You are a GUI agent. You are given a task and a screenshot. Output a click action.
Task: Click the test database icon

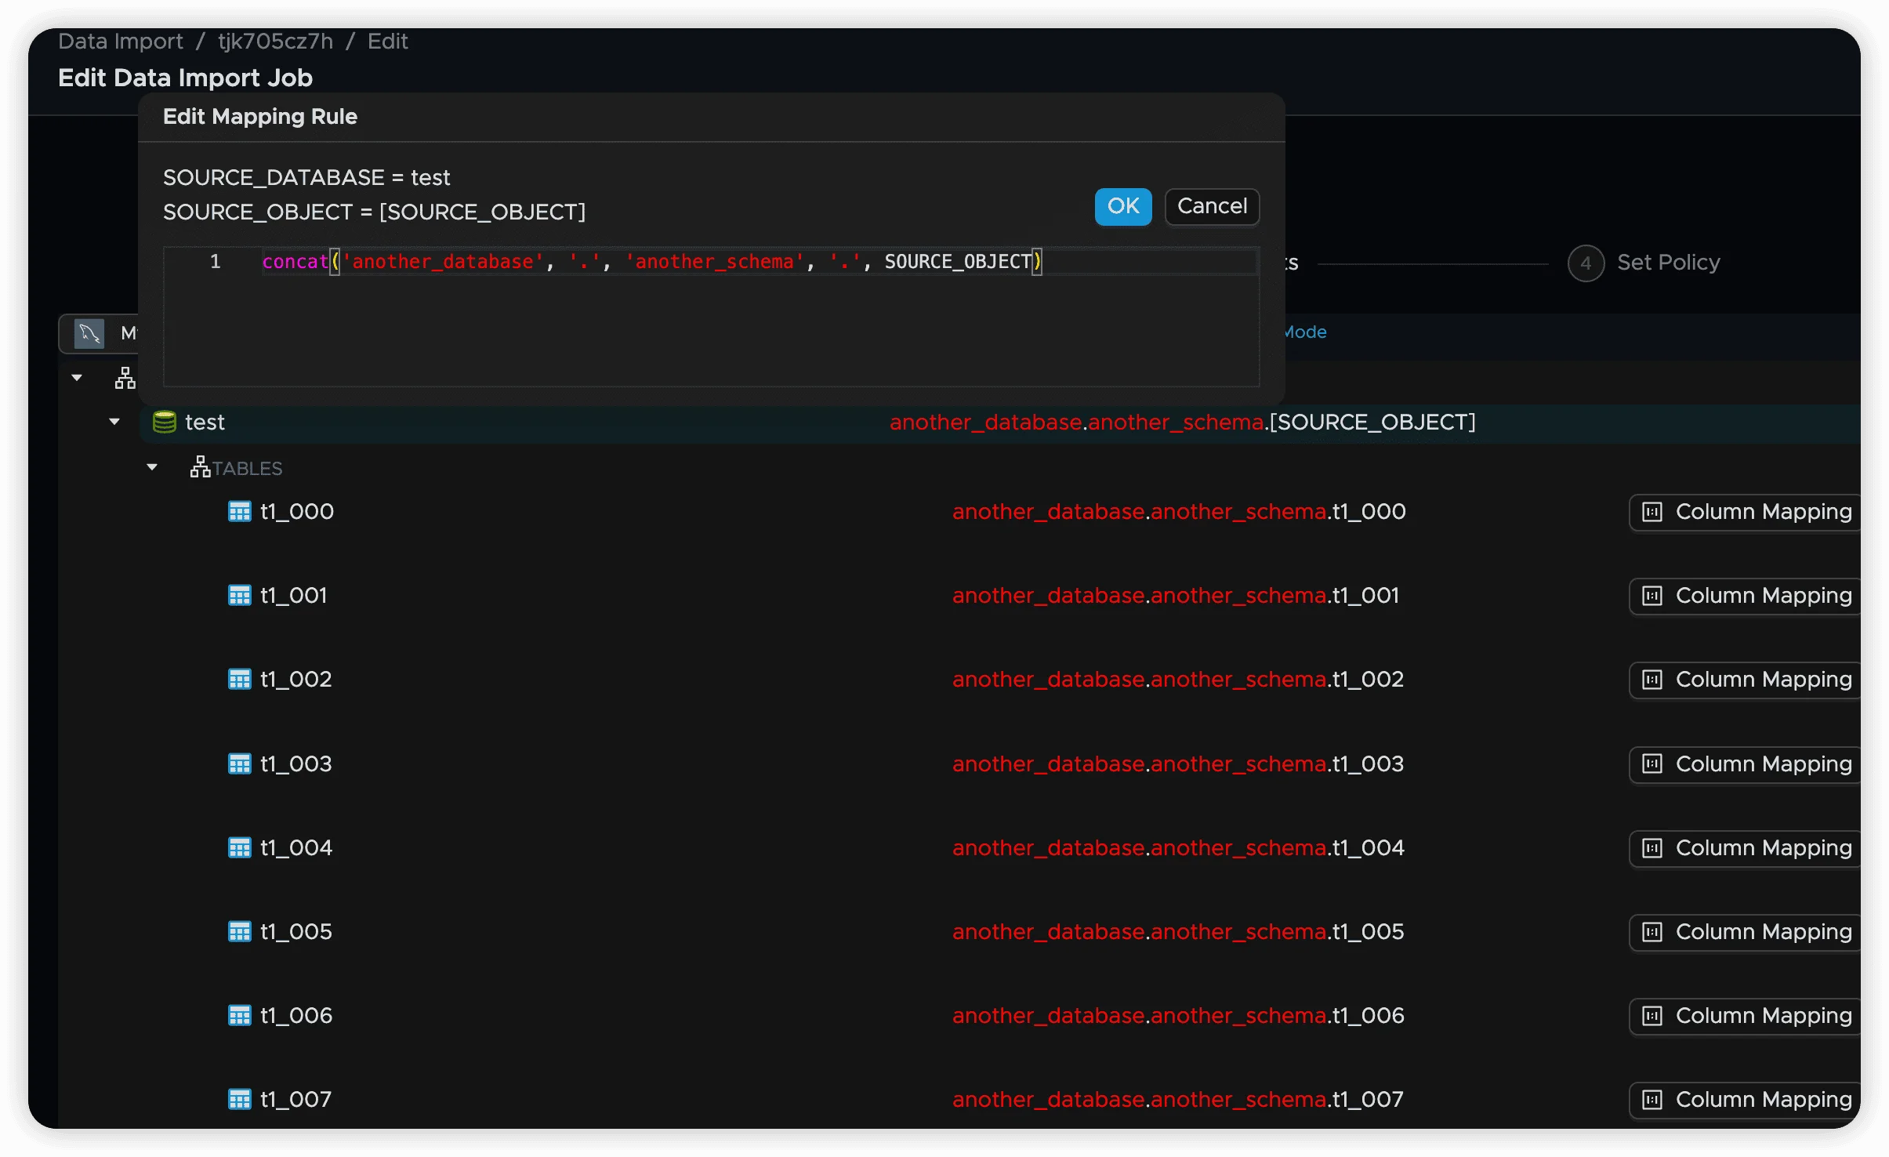click(164, 423)
